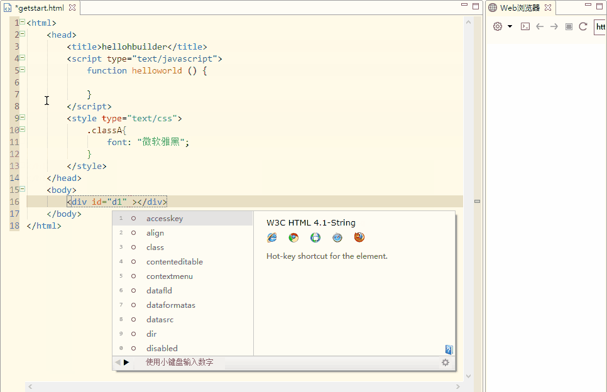Expand the arrow beside the browser gear
Image resolution: width=607 pixels, height=392 pixels.
coord(510,26)
